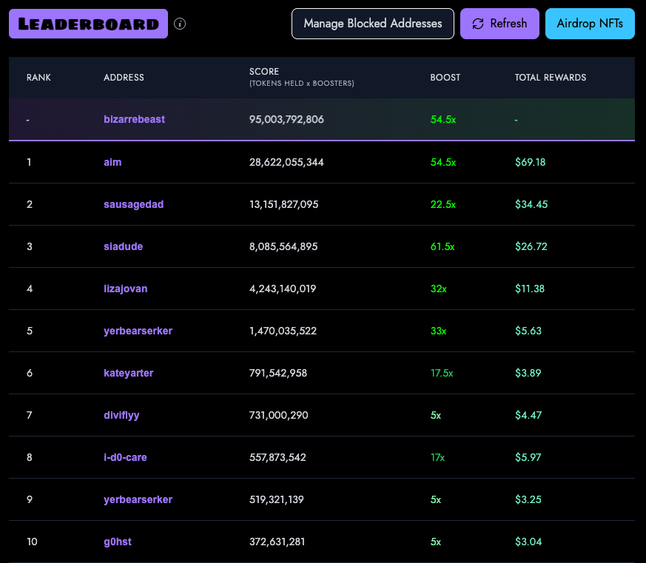
Task: Open kateyarter address link
Action: click(x=129, y=373)
